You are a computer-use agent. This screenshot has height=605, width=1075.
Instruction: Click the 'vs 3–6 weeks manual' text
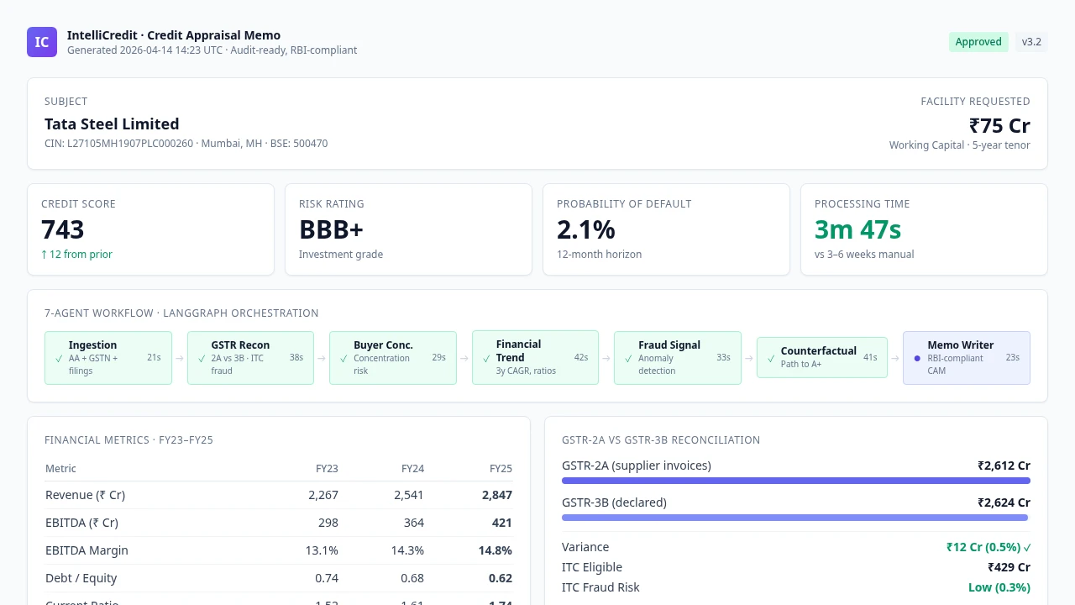pos(864,255)
